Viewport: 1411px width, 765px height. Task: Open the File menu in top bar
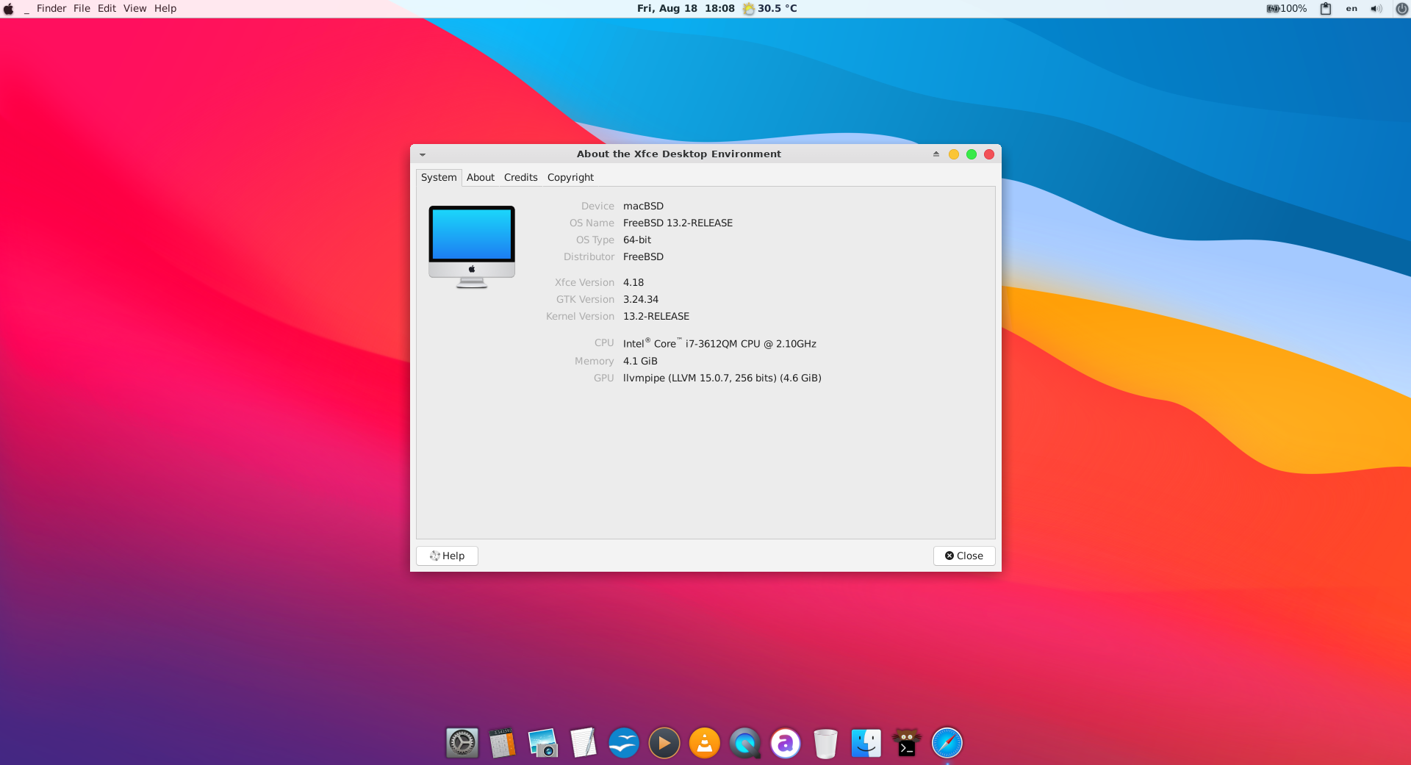(82, 9)
